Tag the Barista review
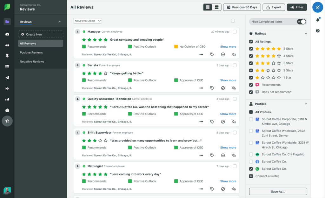Image resolution: width=325 pixels, height=198 pixels. click(x=212, y=88)
